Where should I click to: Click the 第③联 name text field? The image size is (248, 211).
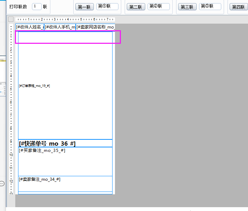[x=210, y=7]
